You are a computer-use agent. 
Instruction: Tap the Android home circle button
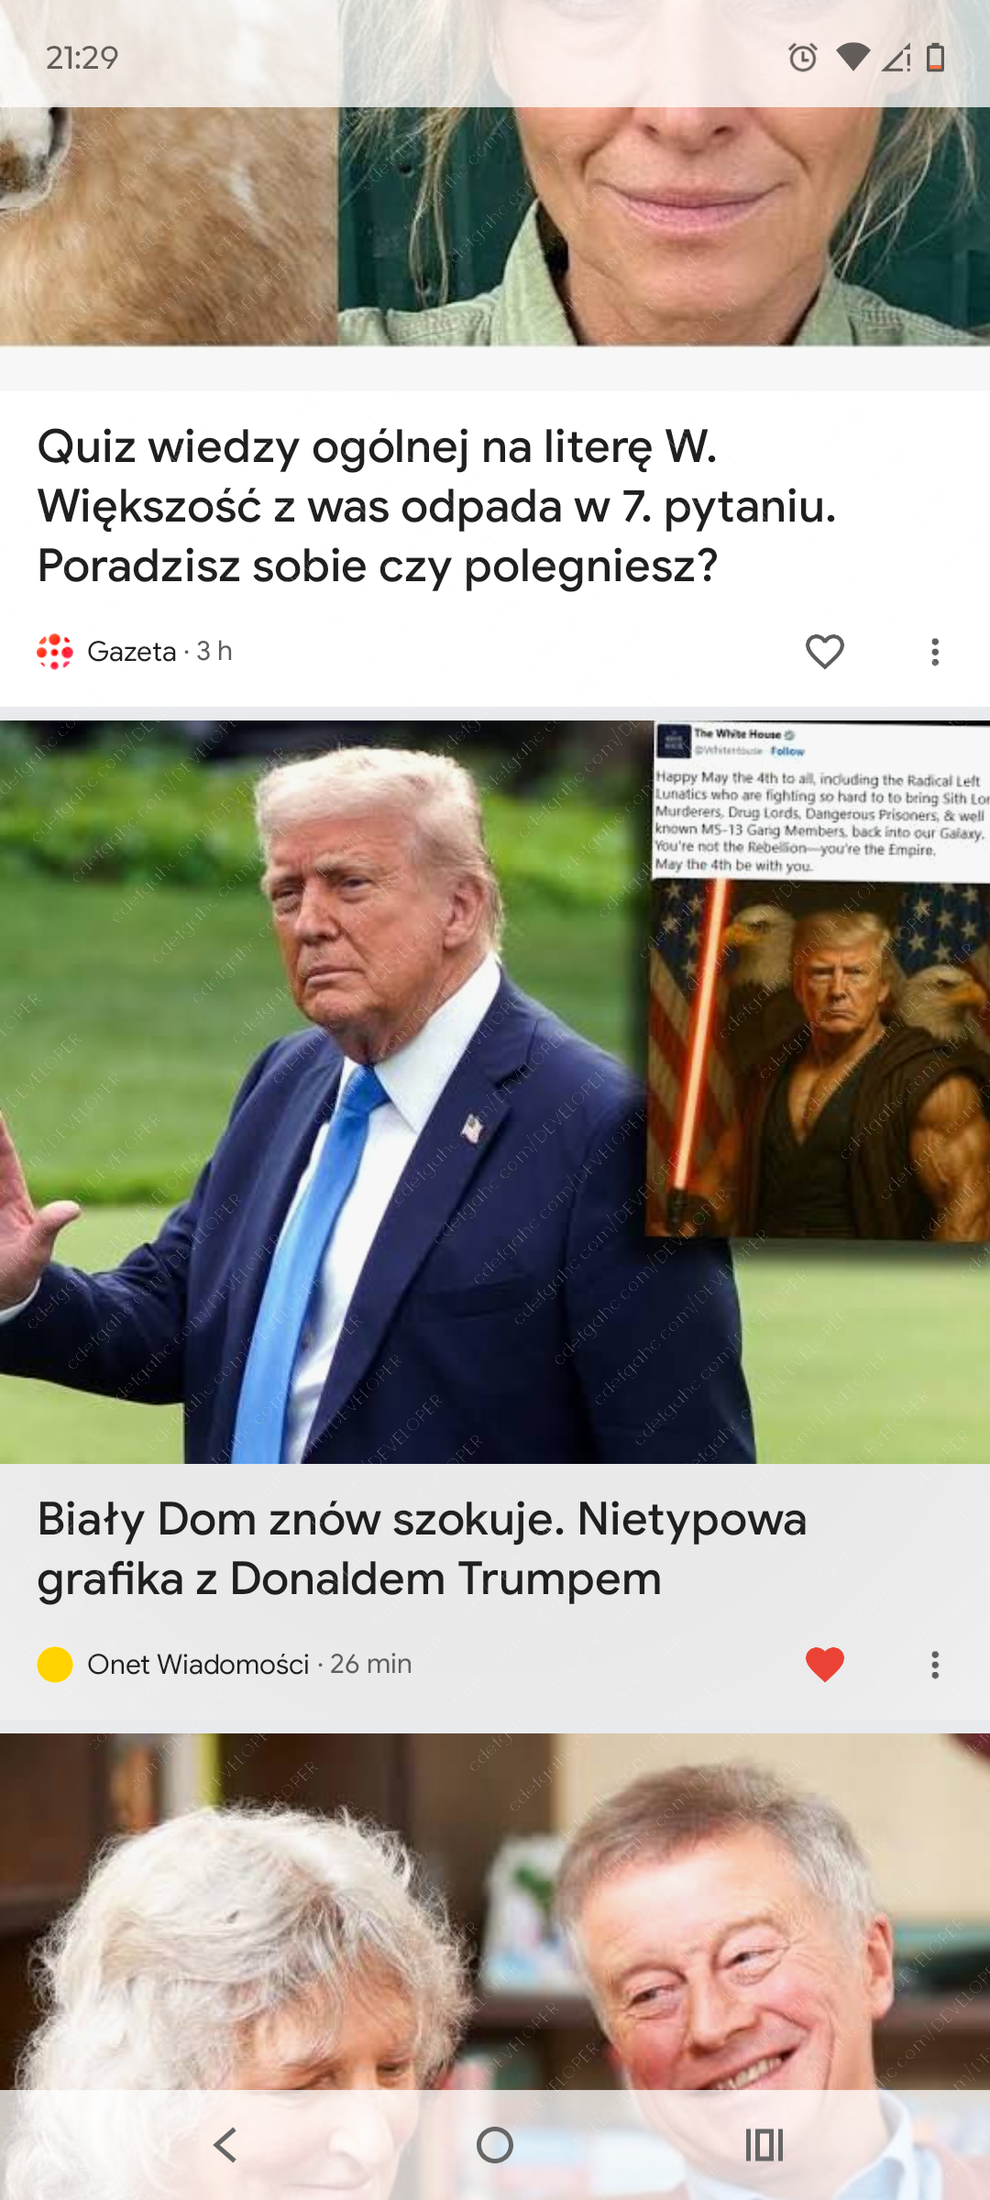pos(495,2145)
